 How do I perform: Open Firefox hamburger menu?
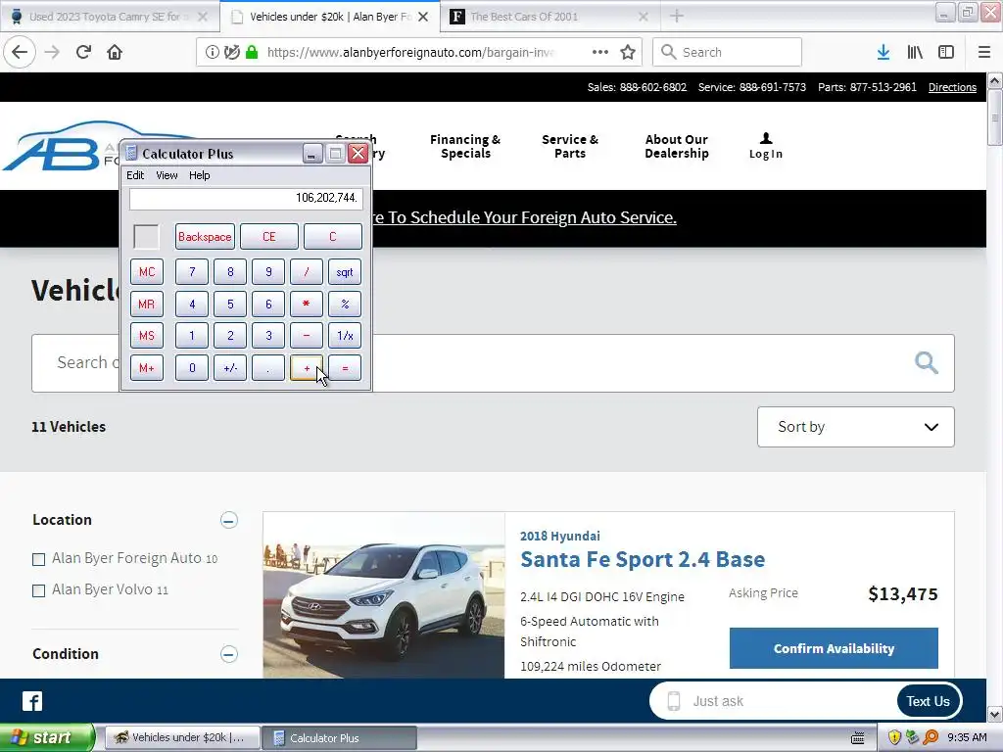coord(984,52)
